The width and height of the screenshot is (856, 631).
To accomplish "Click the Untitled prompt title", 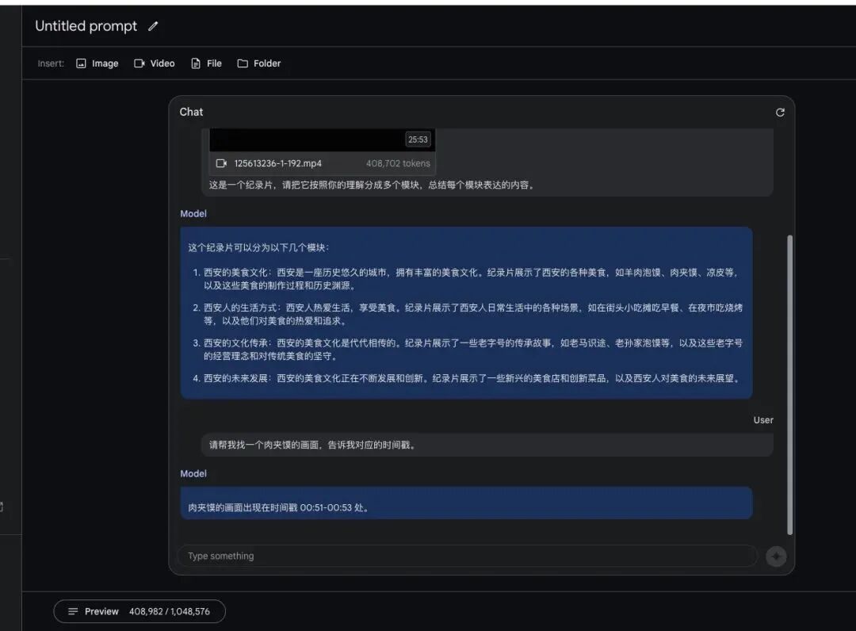I will [x=86, y=26].
